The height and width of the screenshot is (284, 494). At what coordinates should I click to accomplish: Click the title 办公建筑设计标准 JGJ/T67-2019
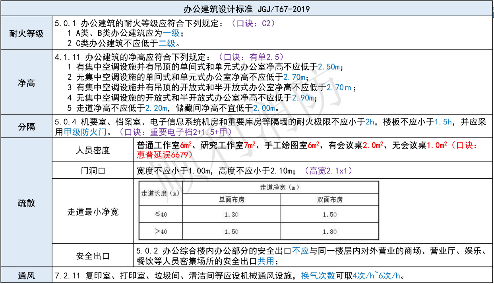click(247, 8)
